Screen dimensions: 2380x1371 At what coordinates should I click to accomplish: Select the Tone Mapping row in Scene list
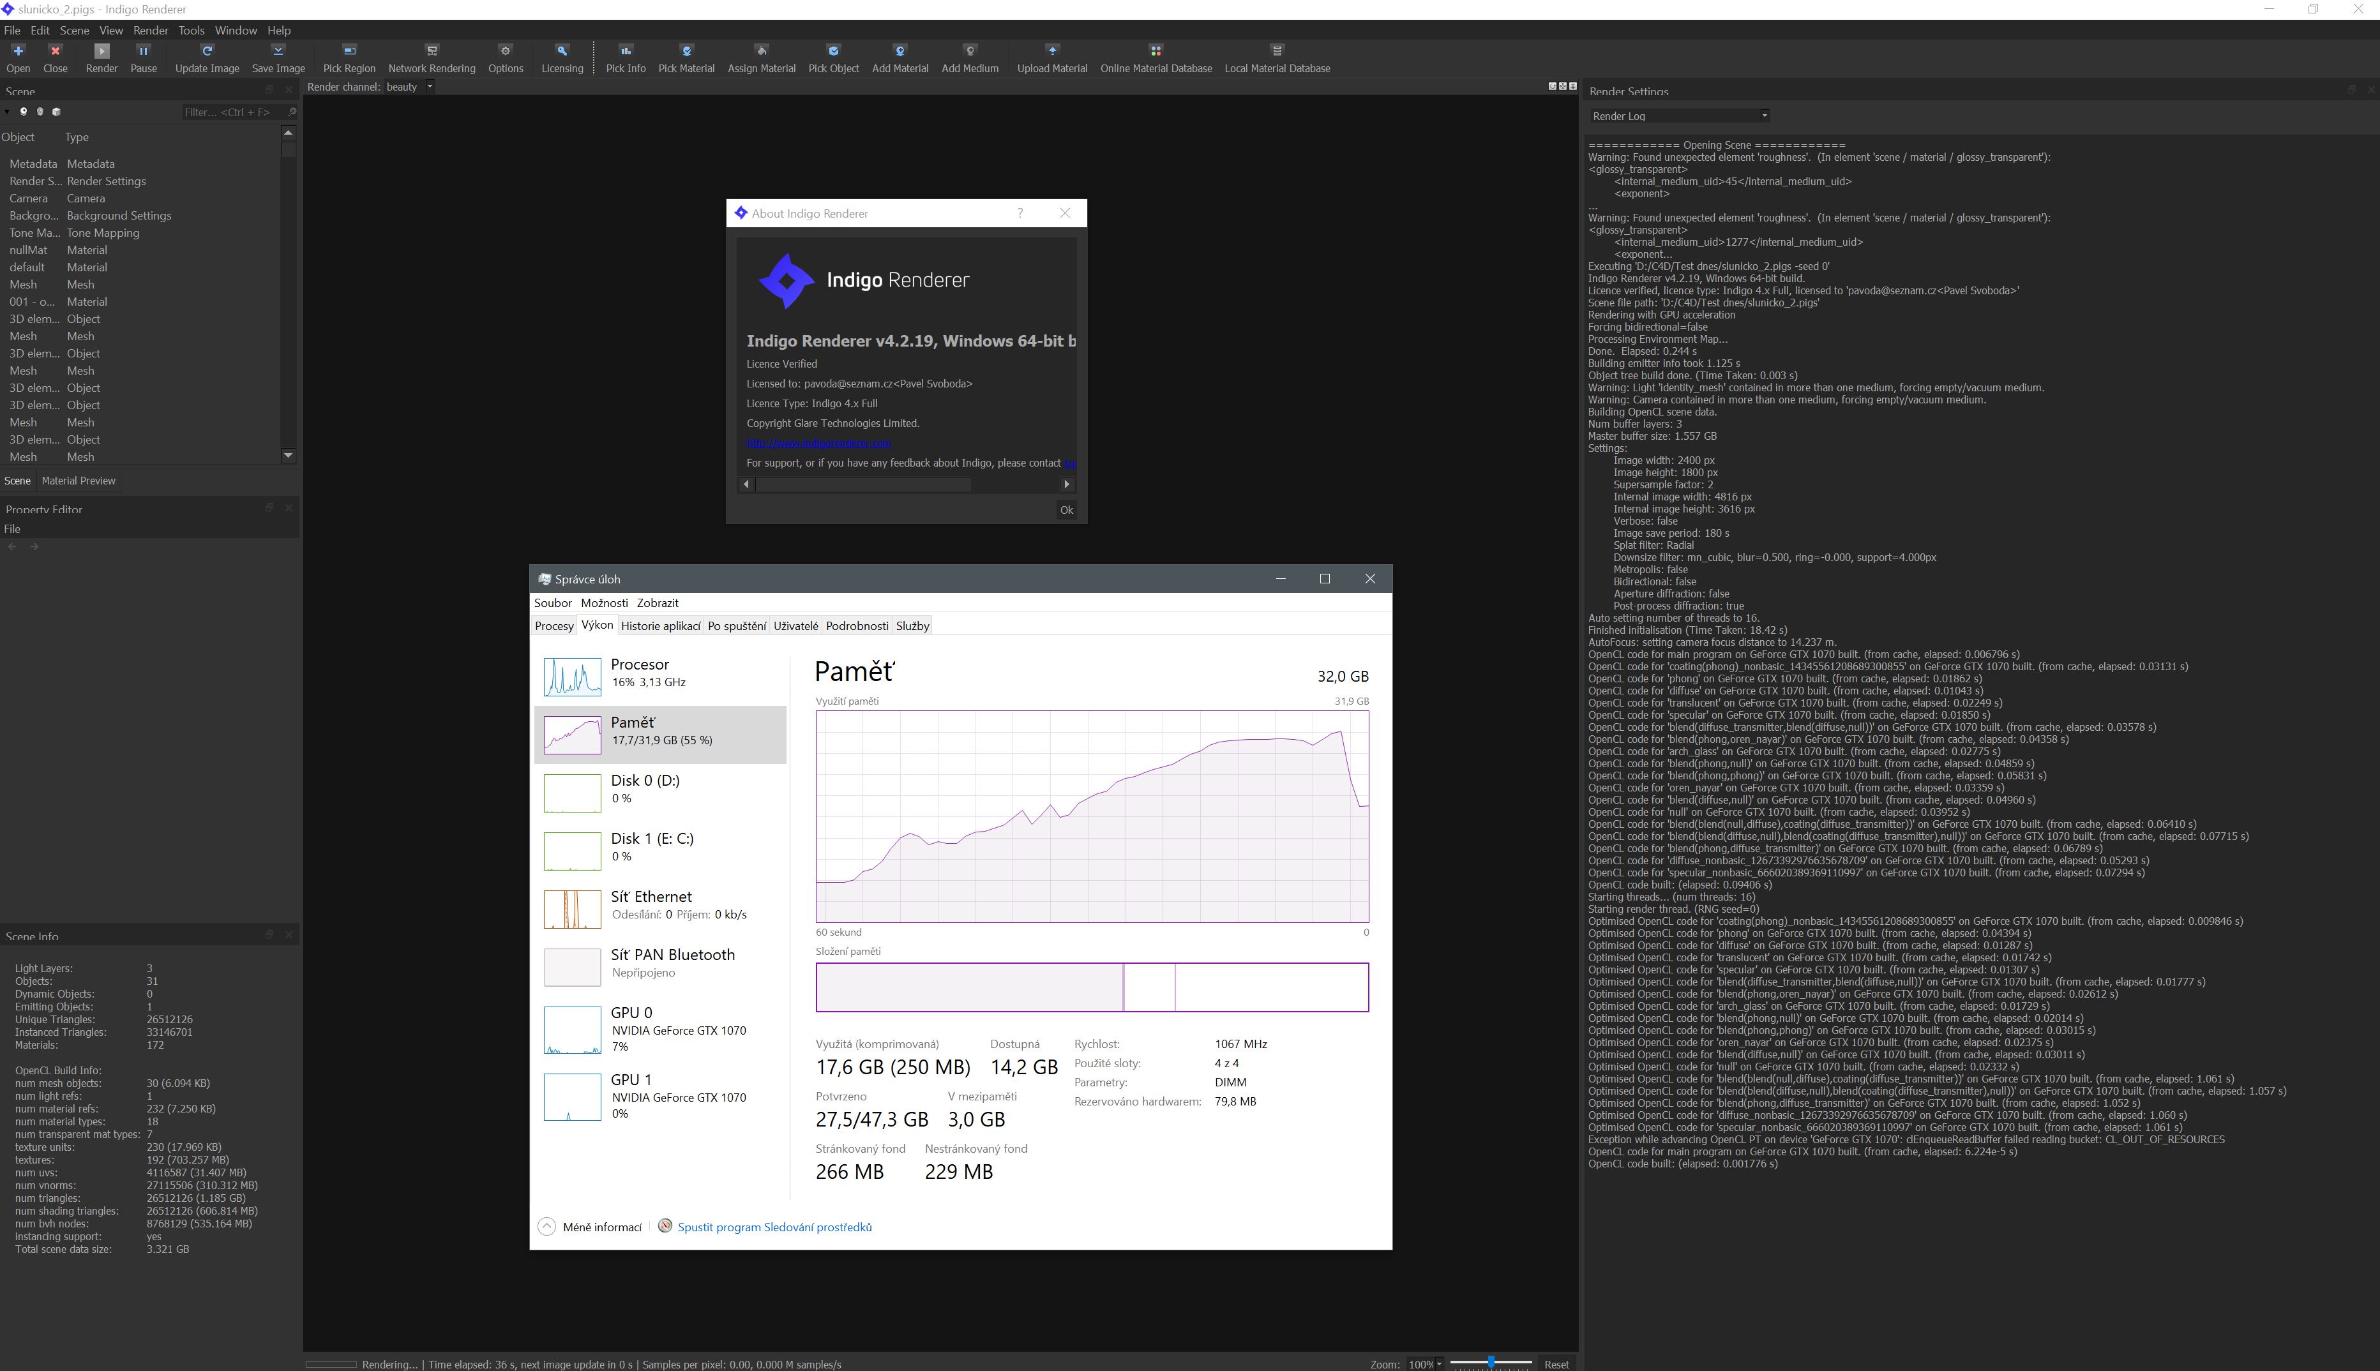141,232
